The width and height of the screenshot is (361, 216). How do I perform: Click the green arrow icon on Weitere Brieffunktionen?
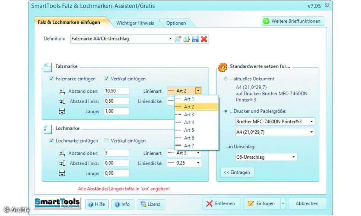tap(266, 21)
